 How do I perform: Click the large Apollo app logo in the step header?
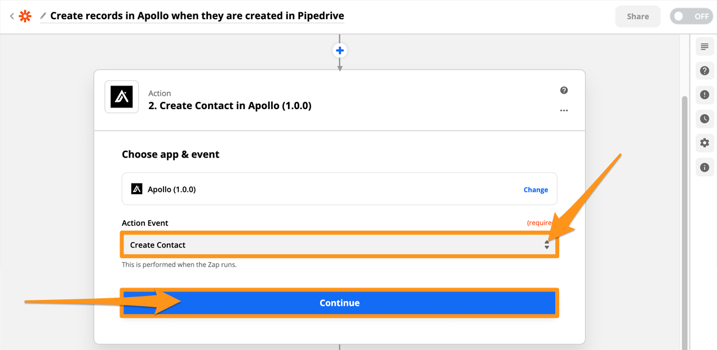122,97
